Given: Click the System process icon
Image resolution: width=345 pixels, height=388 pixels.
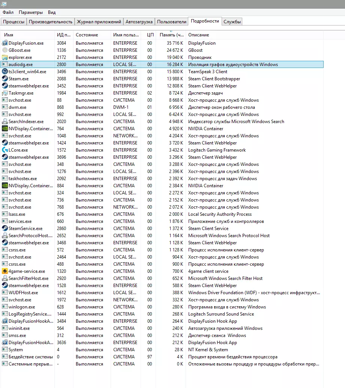Looking at the screenshot, I should coord(5,350).
